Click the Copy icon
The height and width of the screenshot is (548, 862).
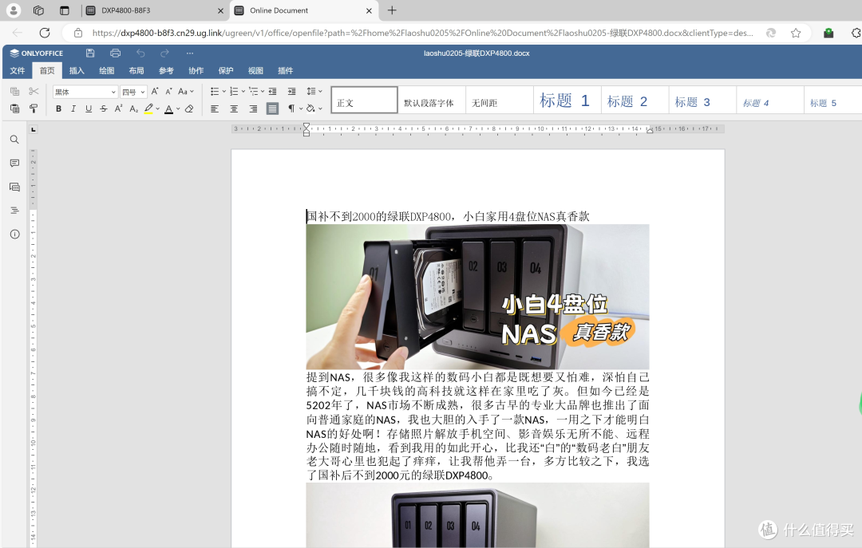[x=15, y=91]
